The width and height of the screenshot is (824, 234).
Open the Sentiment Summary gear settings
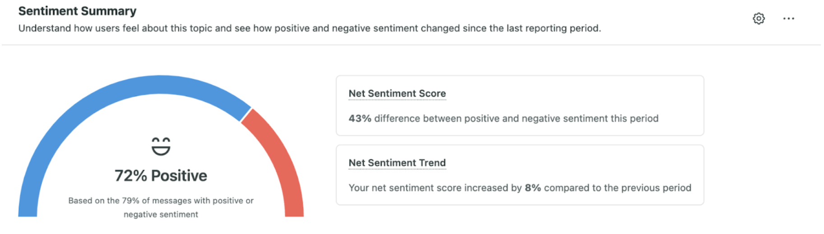(759, 18)
